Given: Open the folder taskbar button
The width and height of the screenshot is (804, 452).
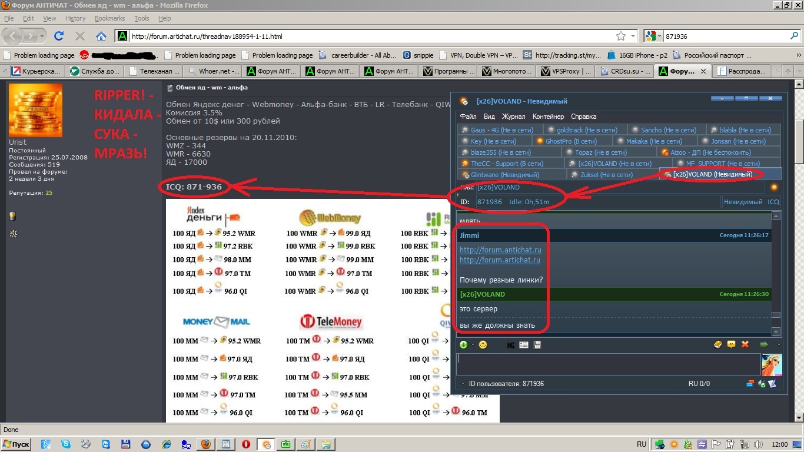Looking at the screenshot, I should (x=326, y=444).
